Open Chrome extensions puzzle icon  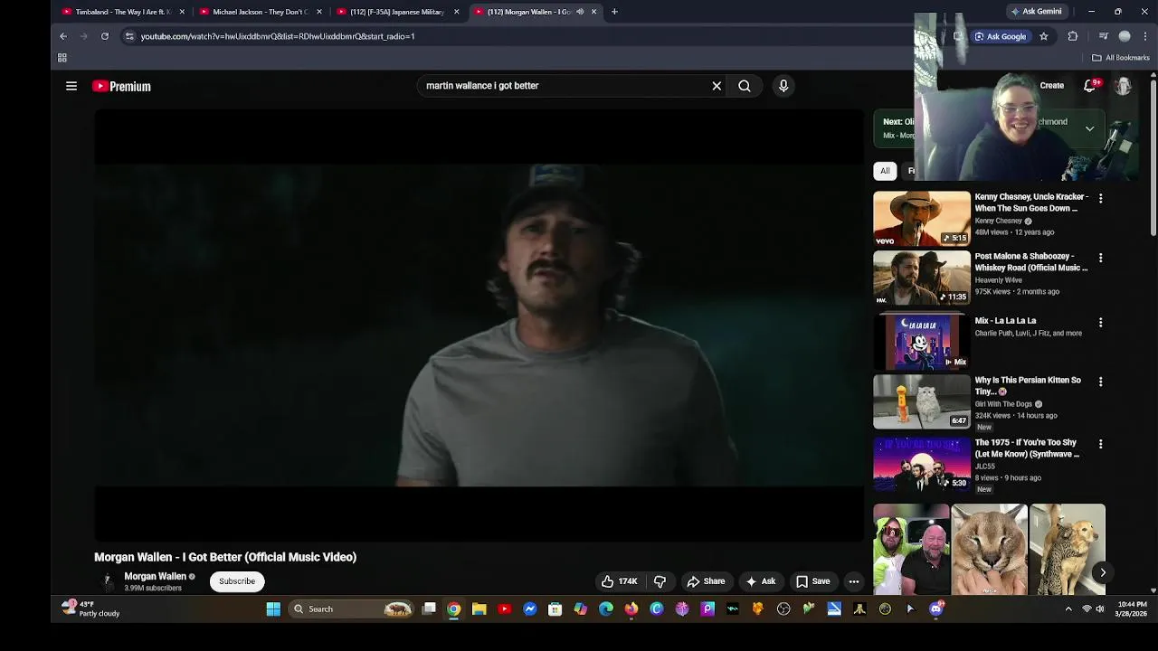[1072, 36]
